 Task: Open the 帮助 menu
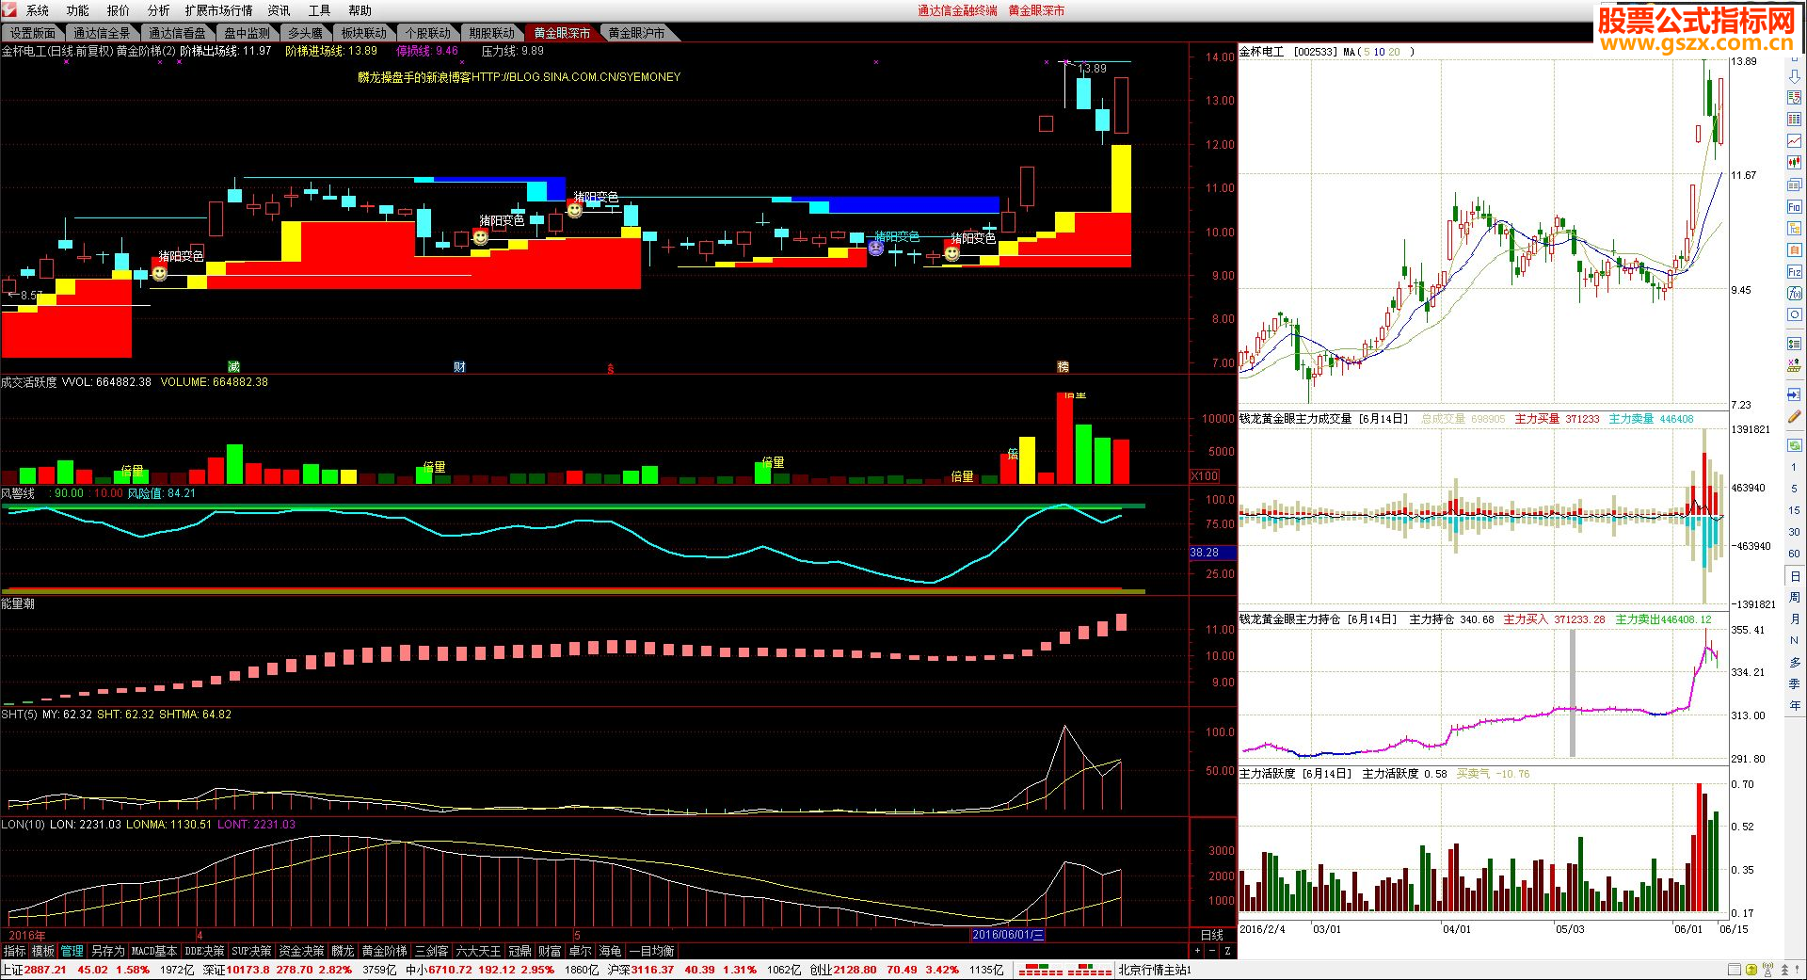coord(360,10)
